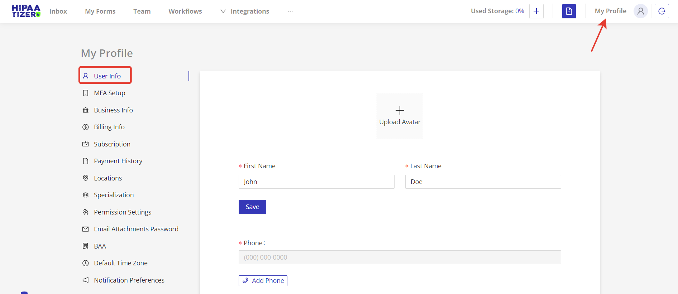Click the HIPAAtizer logo
The image size is (678, 294).
(26, 11)
